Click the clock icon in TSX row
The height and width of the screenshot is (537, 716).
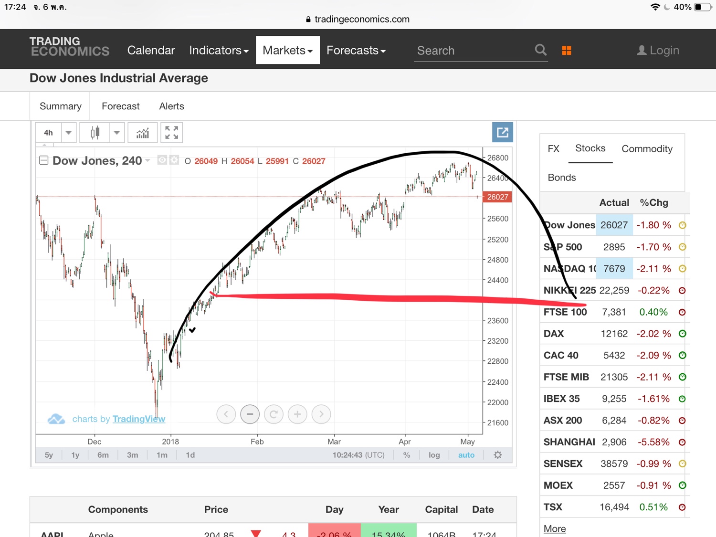pyautogui.click(x=683, y=507)
